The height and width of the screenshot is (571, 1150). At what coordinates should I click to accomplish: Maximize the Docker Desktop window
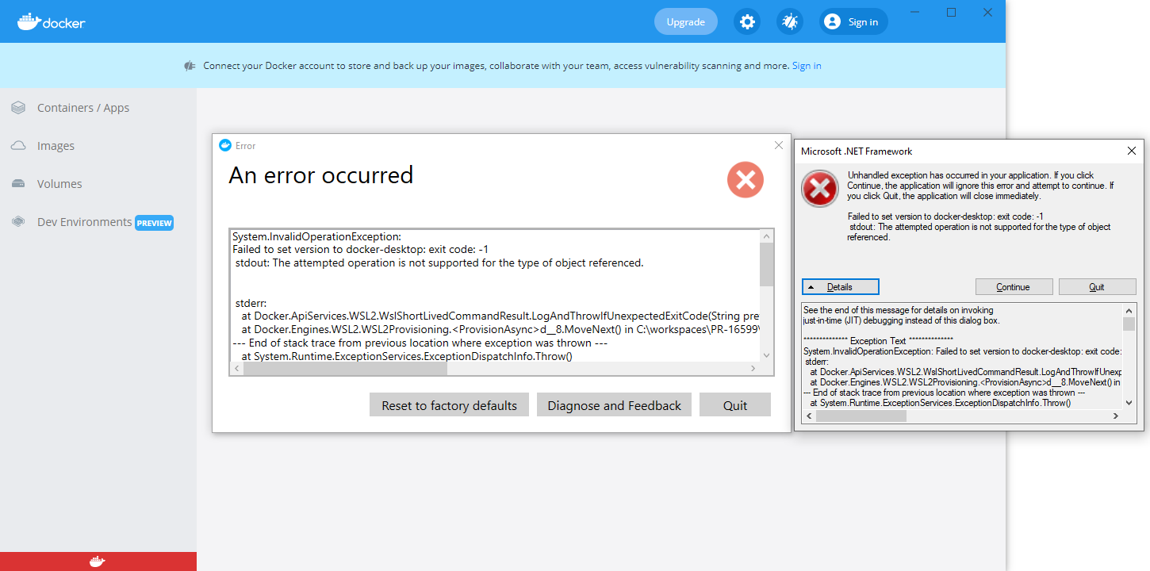pos(952,12)
